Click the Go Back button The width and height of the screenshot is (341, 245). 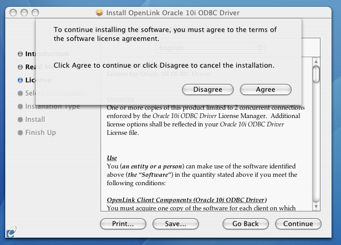click(246, 223)
